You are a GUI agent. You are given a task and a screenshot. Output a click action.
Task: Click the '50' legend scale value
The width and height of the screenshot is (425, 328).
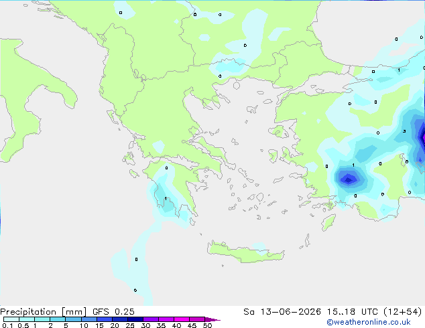pos(207,325)
